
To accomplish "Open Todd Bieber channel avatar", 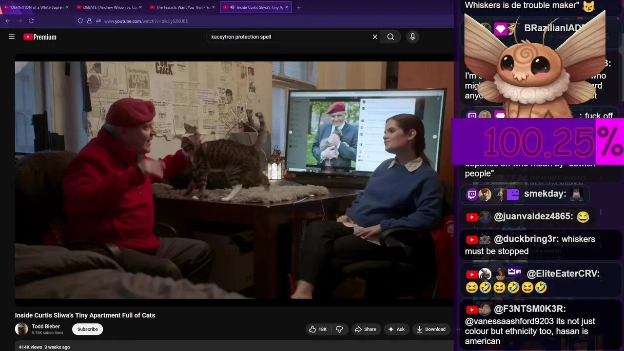I will click(21, 329).
